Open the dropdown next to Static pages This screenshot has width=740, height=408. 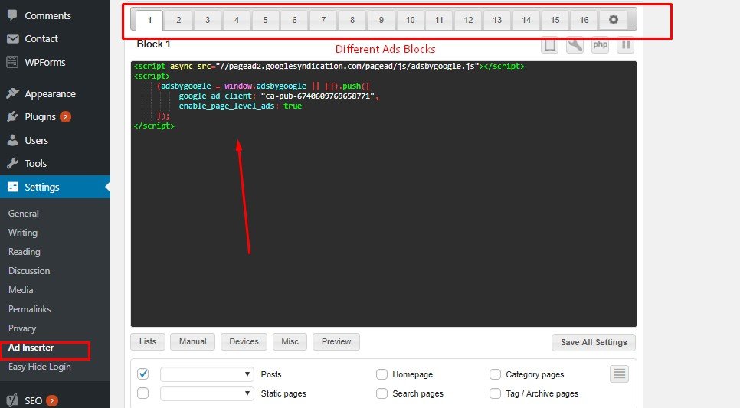[x=207, y=393]
